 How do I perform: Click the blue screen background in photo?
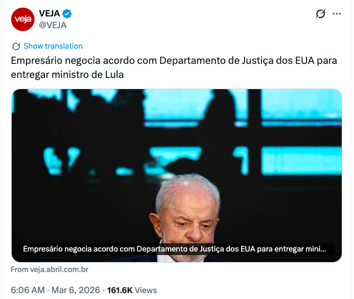coord(301,106)
